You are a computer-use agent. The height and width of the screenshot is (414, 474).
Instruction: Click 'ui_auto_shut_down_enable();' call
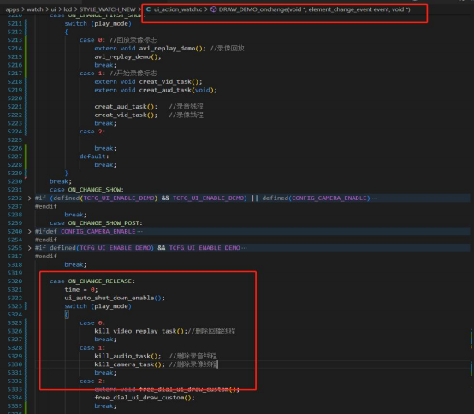click(x=115, y=298)
